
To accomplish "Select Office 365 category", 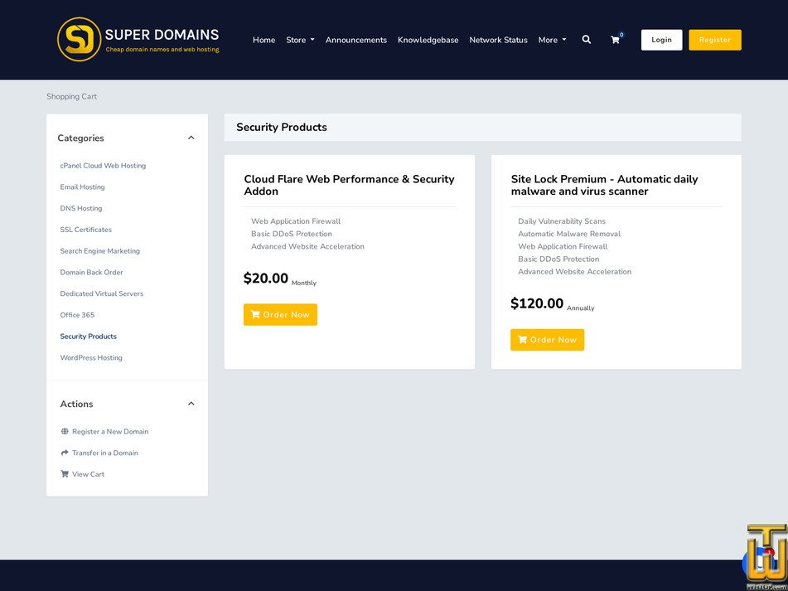I will pyautogui.click(x=77, y=315).
